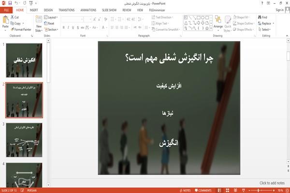This screenshot has width=290, height=193.
Task: Toggle Bold formatting
Action: pos(64,28)
